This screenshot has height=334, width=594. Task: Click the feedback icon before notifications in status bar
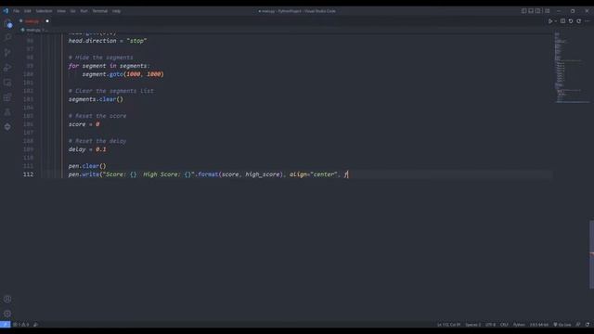coord(578,325)
